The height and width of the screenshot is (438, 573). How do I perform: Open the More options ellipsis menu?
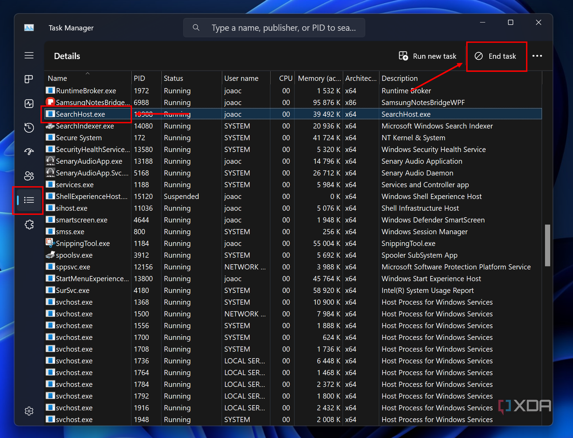coord(537,56)
